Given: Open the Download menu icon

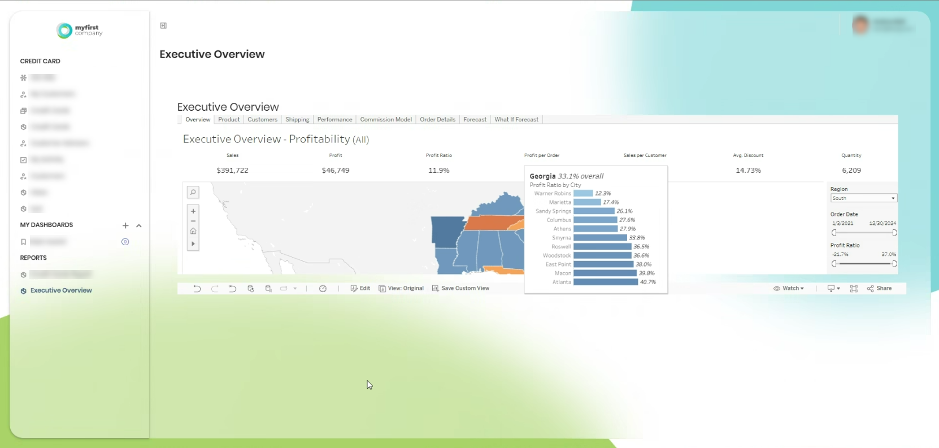Looking at the screenshot, I should [x=833, y=288].
